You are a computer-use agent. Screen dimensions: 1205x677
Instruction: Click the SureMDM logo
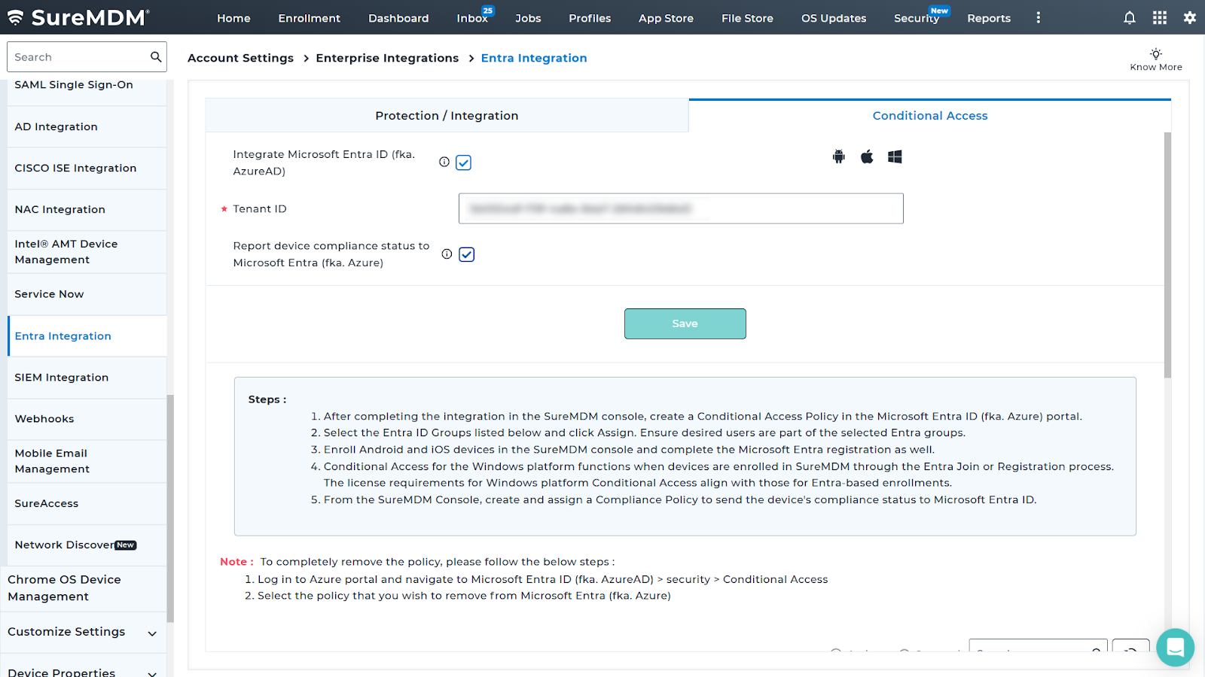coord(78,17)
